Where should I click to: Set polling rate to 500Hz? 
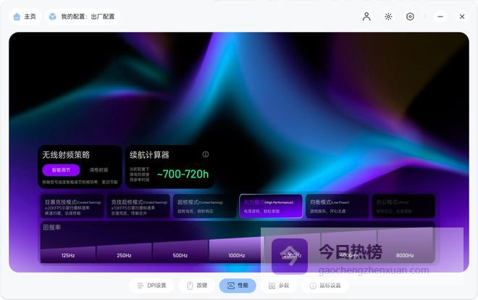(x=180, y=255)
